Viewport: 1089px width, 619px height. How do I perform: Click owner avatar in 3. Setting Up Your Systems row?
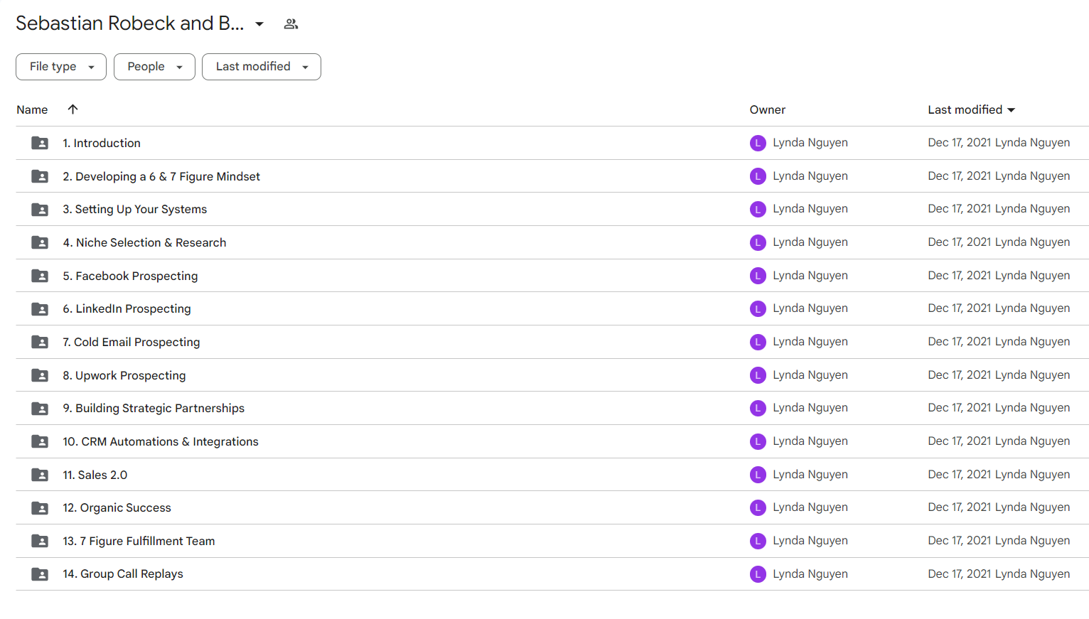tap(758, 210)
